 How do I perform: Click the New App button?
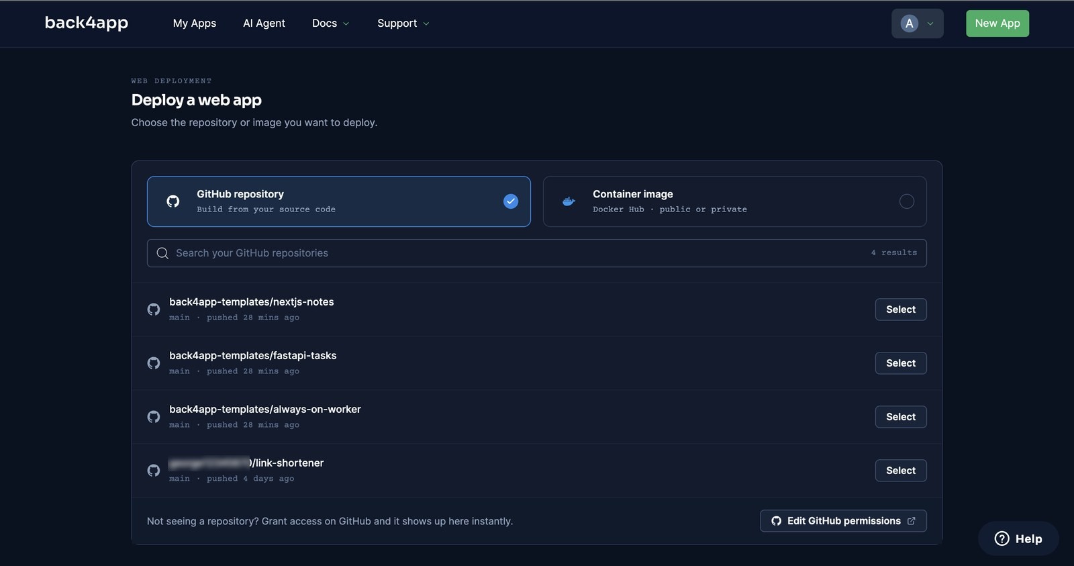tap(997, 23)
